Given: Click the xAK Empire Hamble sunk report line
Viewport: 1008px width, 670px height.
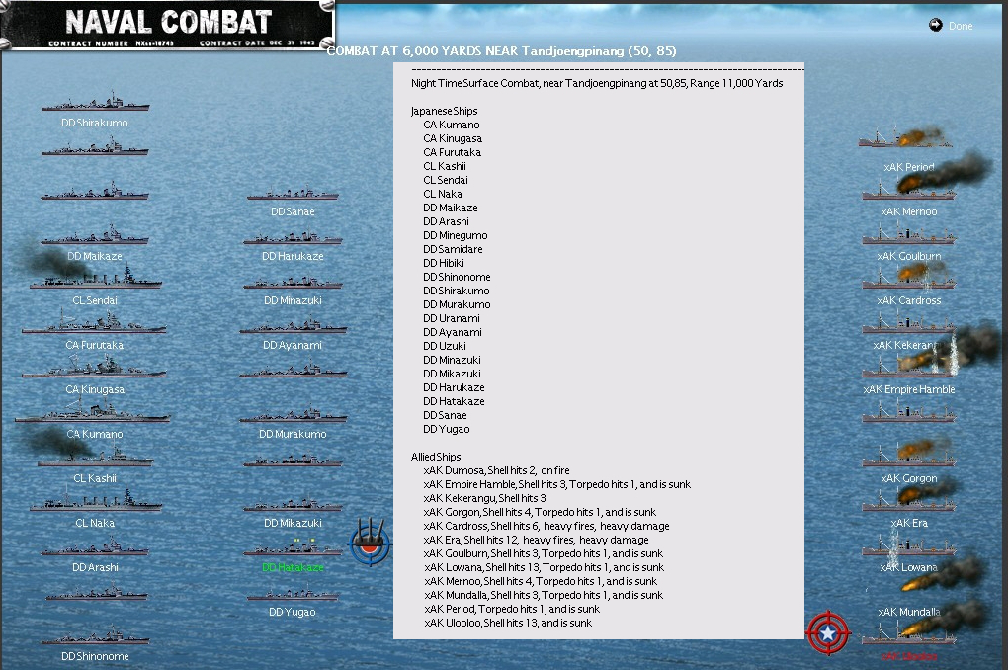Looking at the screenshot, I should [x=556, y=485].
